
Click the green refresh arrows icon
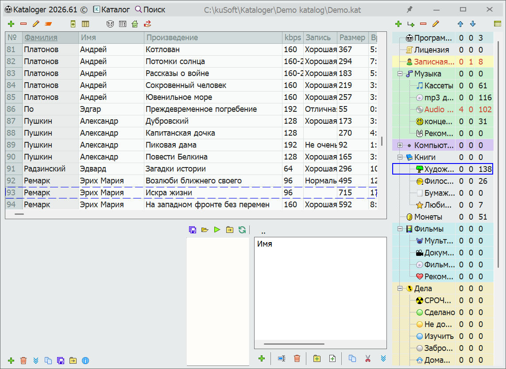coord(242,229)
